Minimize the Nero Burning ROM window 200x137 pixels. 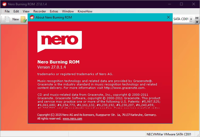[x=169, y=4]
